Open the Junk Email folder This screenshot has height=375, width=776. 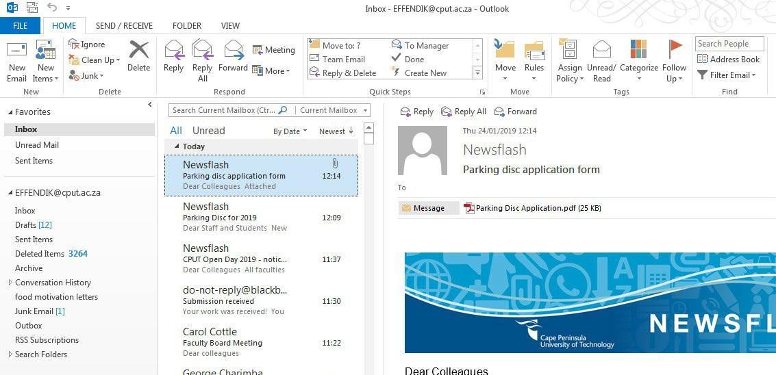pos(40,311)
